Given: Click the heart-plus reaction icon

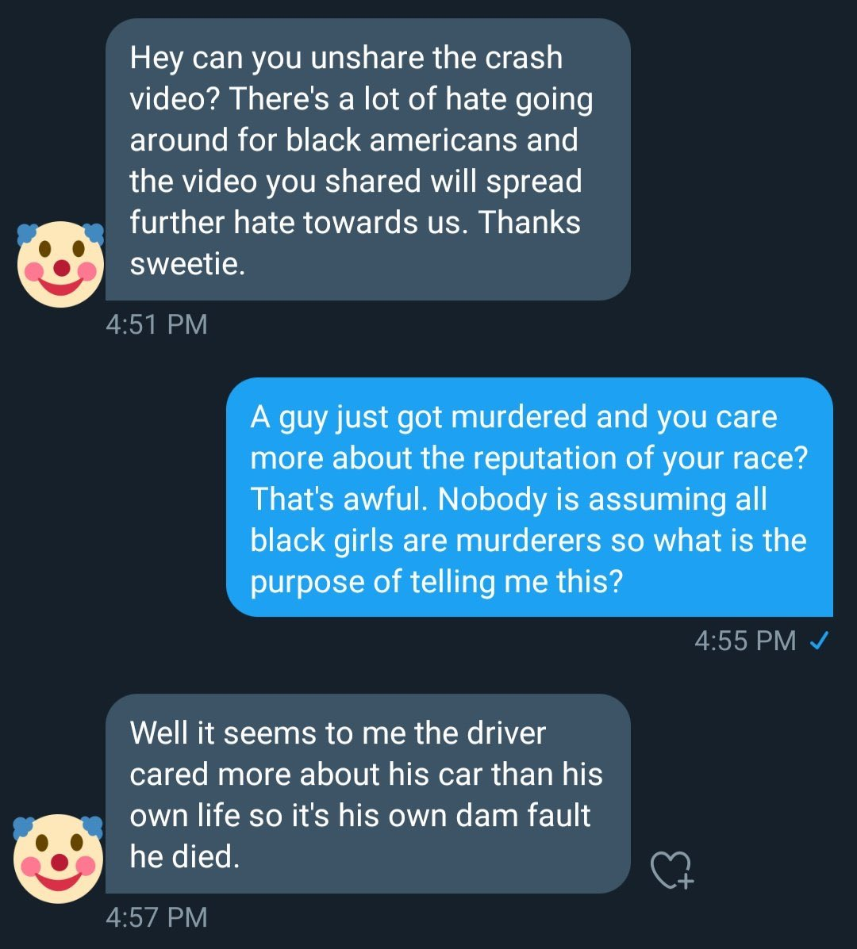Looking at the screenshot, I should (x=671, y=871).
